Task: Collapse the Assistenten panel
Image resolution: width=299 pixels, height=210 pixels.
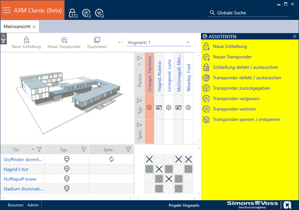Action: 294,37
